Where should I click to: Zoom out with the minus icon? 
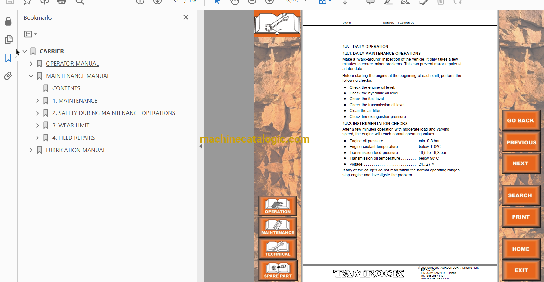point(252,2)
